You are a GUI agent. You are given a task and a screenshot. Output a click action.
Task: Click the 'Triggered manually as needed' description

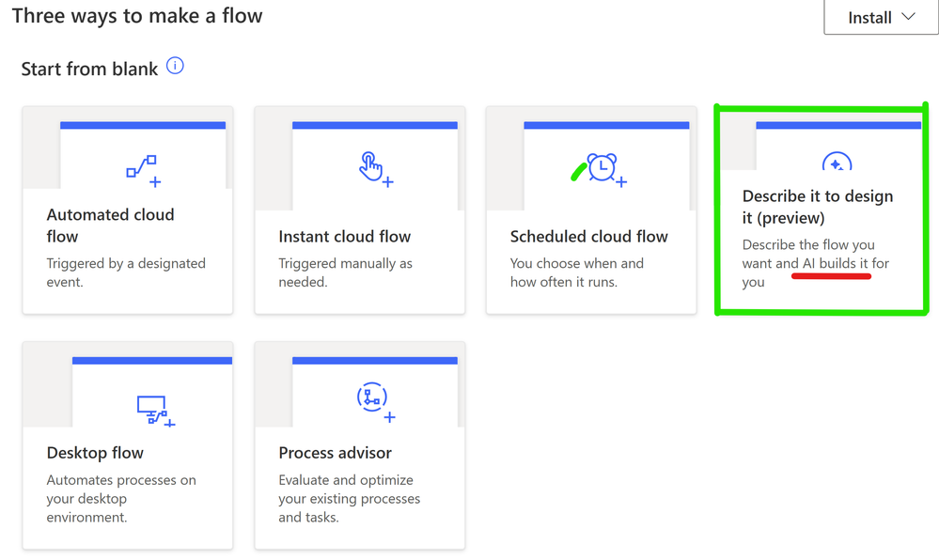(x=346, y=272)
